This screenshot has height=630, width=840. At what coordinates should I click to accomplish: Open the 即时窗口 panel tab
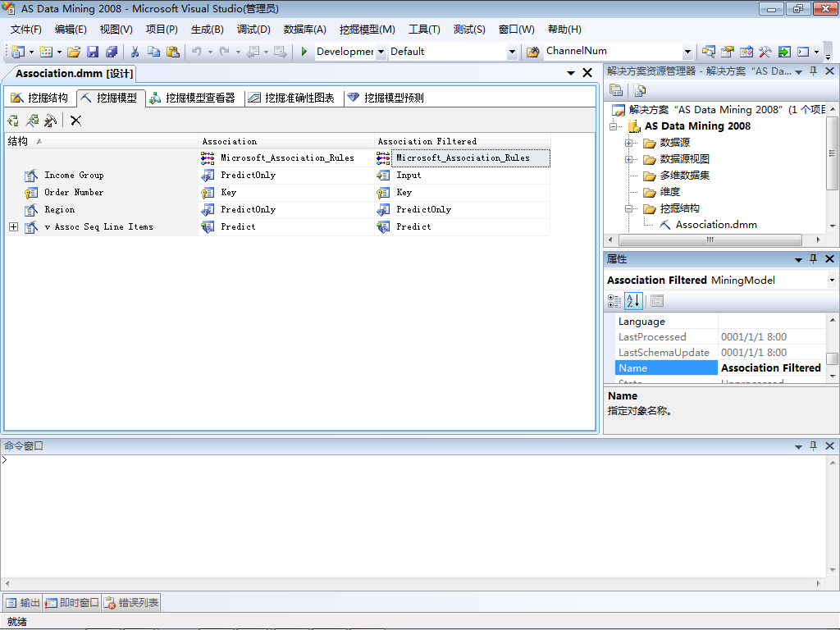[x=72, y=603]
